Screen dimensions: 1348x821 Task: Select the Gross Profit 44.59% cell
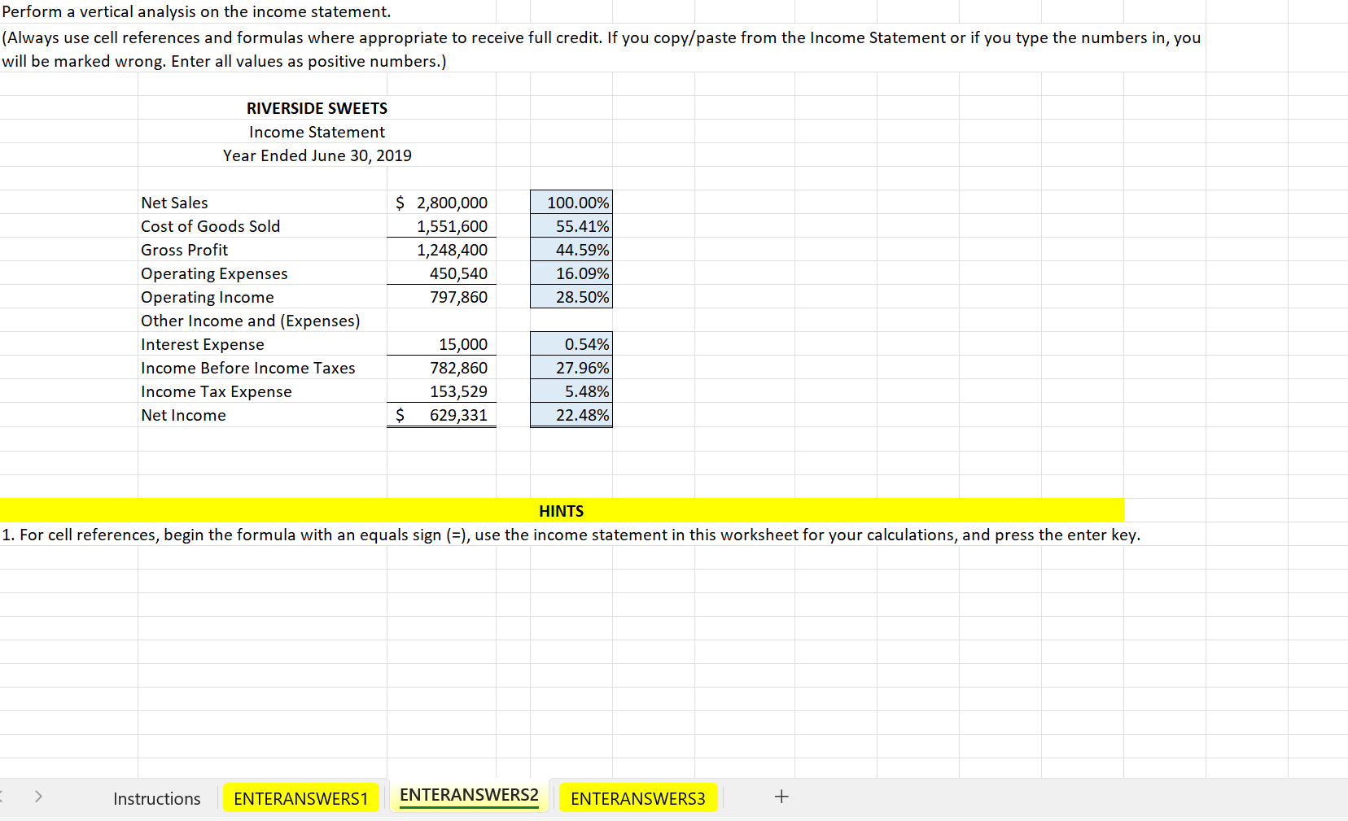tap(571, 250)
